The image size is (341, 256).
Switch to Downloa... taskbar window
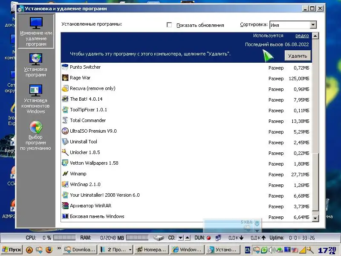click(x=80, y=250)
